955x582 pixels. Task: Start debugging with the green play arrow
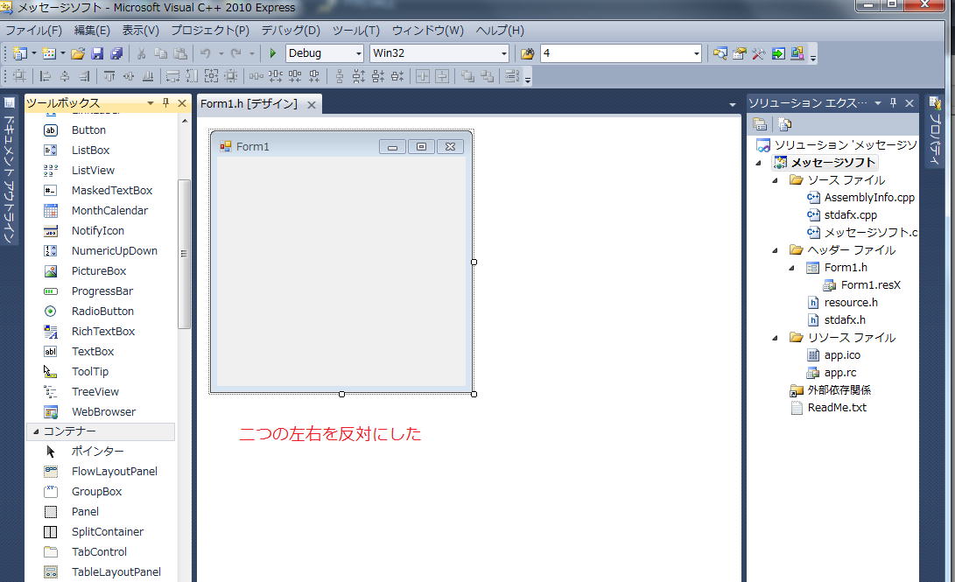(273, 53)
